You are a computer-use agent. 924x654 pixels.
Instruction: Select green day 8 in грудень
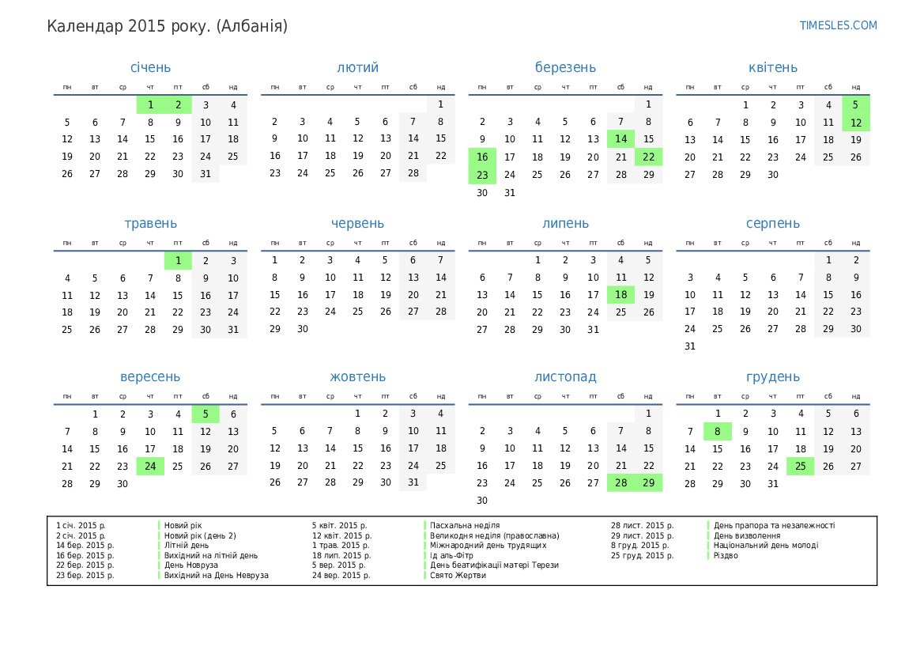718,432
